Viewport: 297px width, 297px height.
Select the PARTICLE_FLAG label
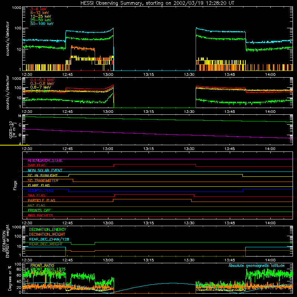tap(42, 200)
